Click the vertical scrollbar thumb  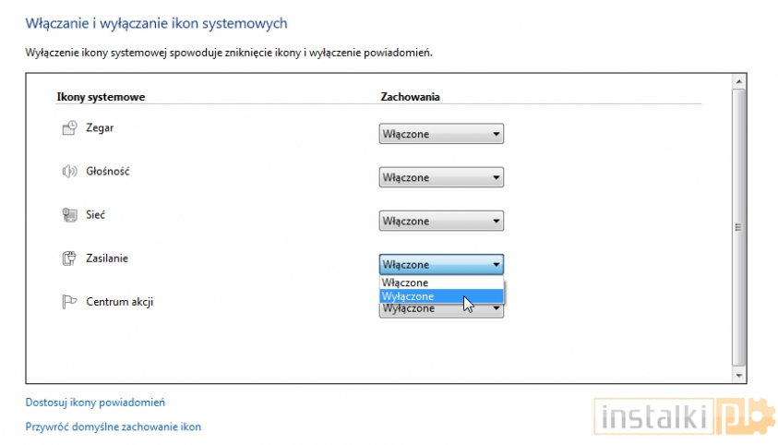737,227
